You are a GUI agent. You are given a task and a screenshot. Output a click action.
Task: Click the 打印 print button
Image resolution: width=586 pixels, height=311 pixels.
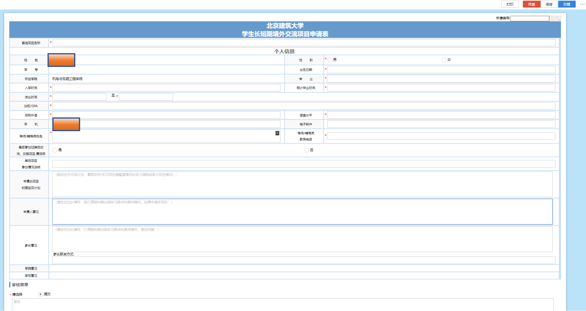click(510, 4)
